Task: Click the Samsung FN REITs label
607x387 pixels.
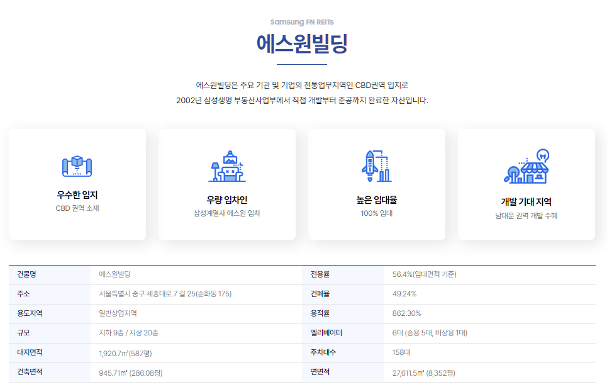Action: (x=302, y=22)
